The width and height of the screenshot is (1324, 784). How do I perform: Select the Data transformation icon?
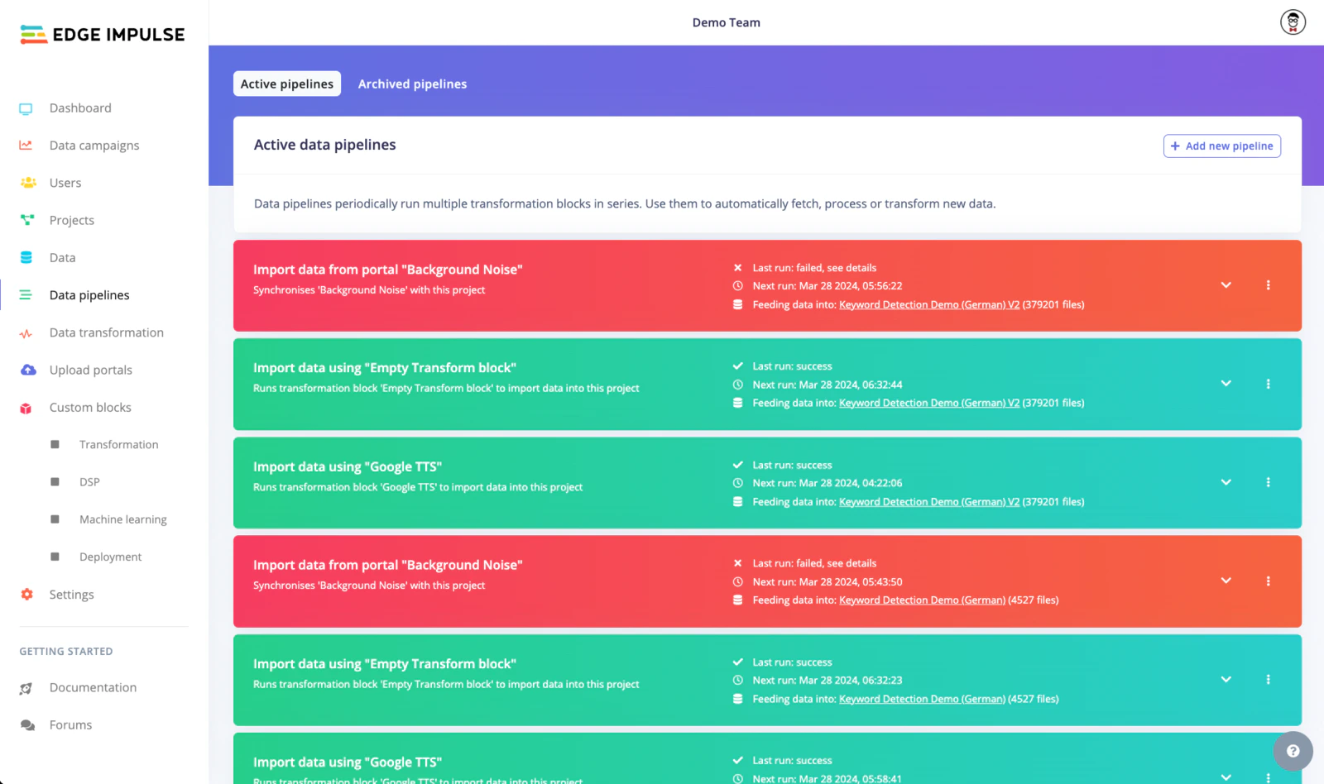[x=26, y=332]
